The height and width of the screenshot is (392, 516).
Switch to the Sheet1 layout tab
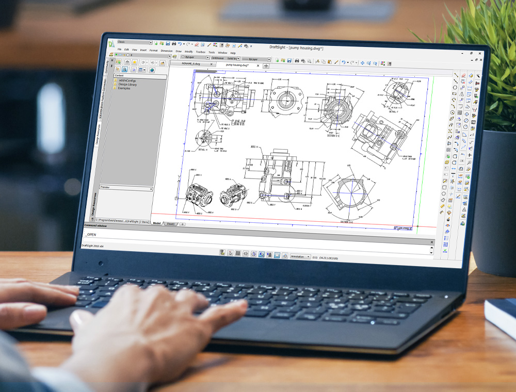click(171, 224)
